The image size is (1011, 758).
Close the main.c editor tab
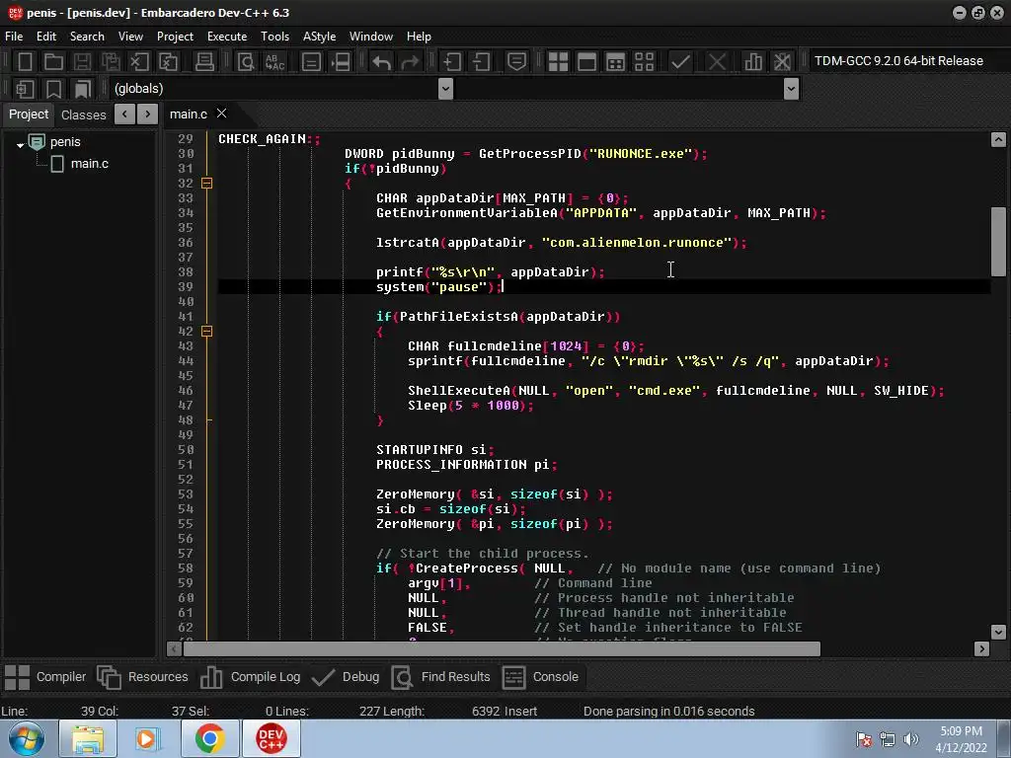(222, 114)
